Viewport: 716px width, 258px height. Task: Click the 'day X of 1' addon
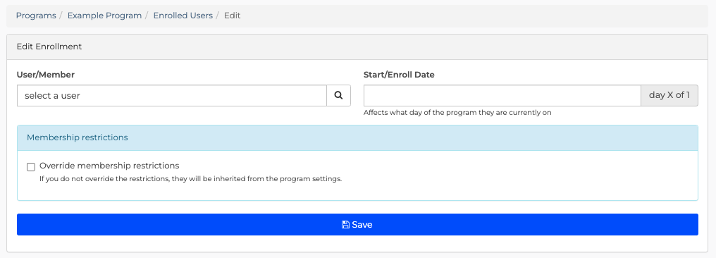point(669,95)
